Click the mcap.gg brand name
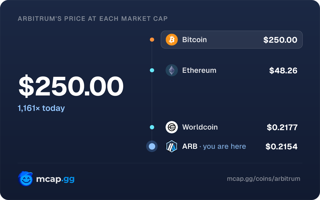Viewport: 320px width, 200px height. pyautogui.click(x=55, y=179)
